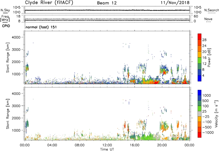
Task: Select the yellow 16–20 dB power color segment
Action: [x=200, y=54]
